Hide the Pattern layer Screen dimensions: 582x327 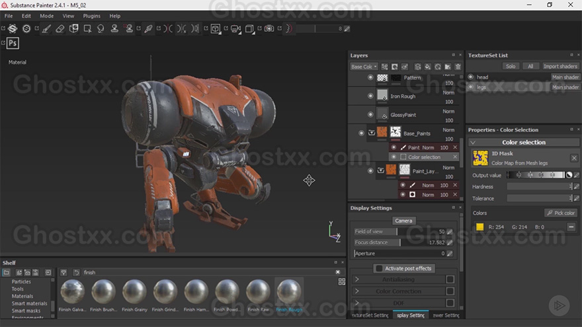coord(370,77)
